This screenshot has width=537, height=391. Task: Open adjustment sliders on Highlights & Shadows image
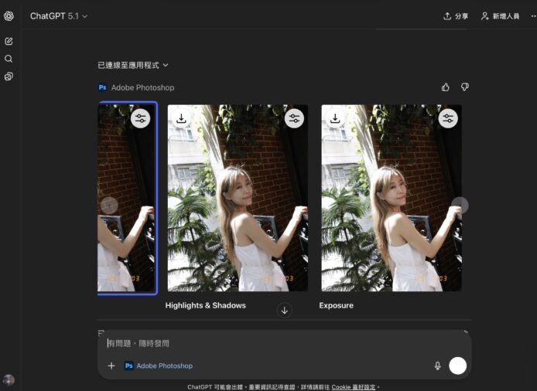(x=294, y=118)
